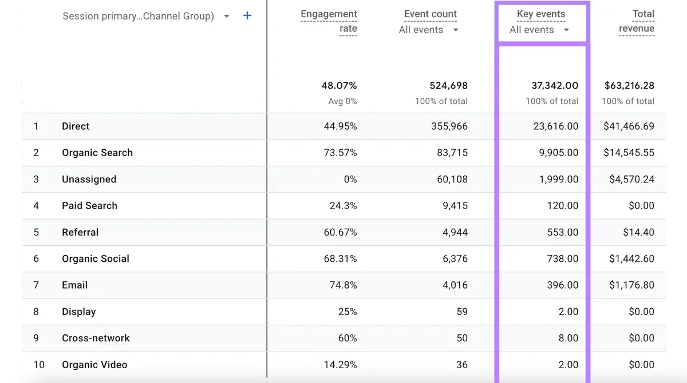687x383 pixels.
Task: Select the Email row label
Action: (74, 285)
